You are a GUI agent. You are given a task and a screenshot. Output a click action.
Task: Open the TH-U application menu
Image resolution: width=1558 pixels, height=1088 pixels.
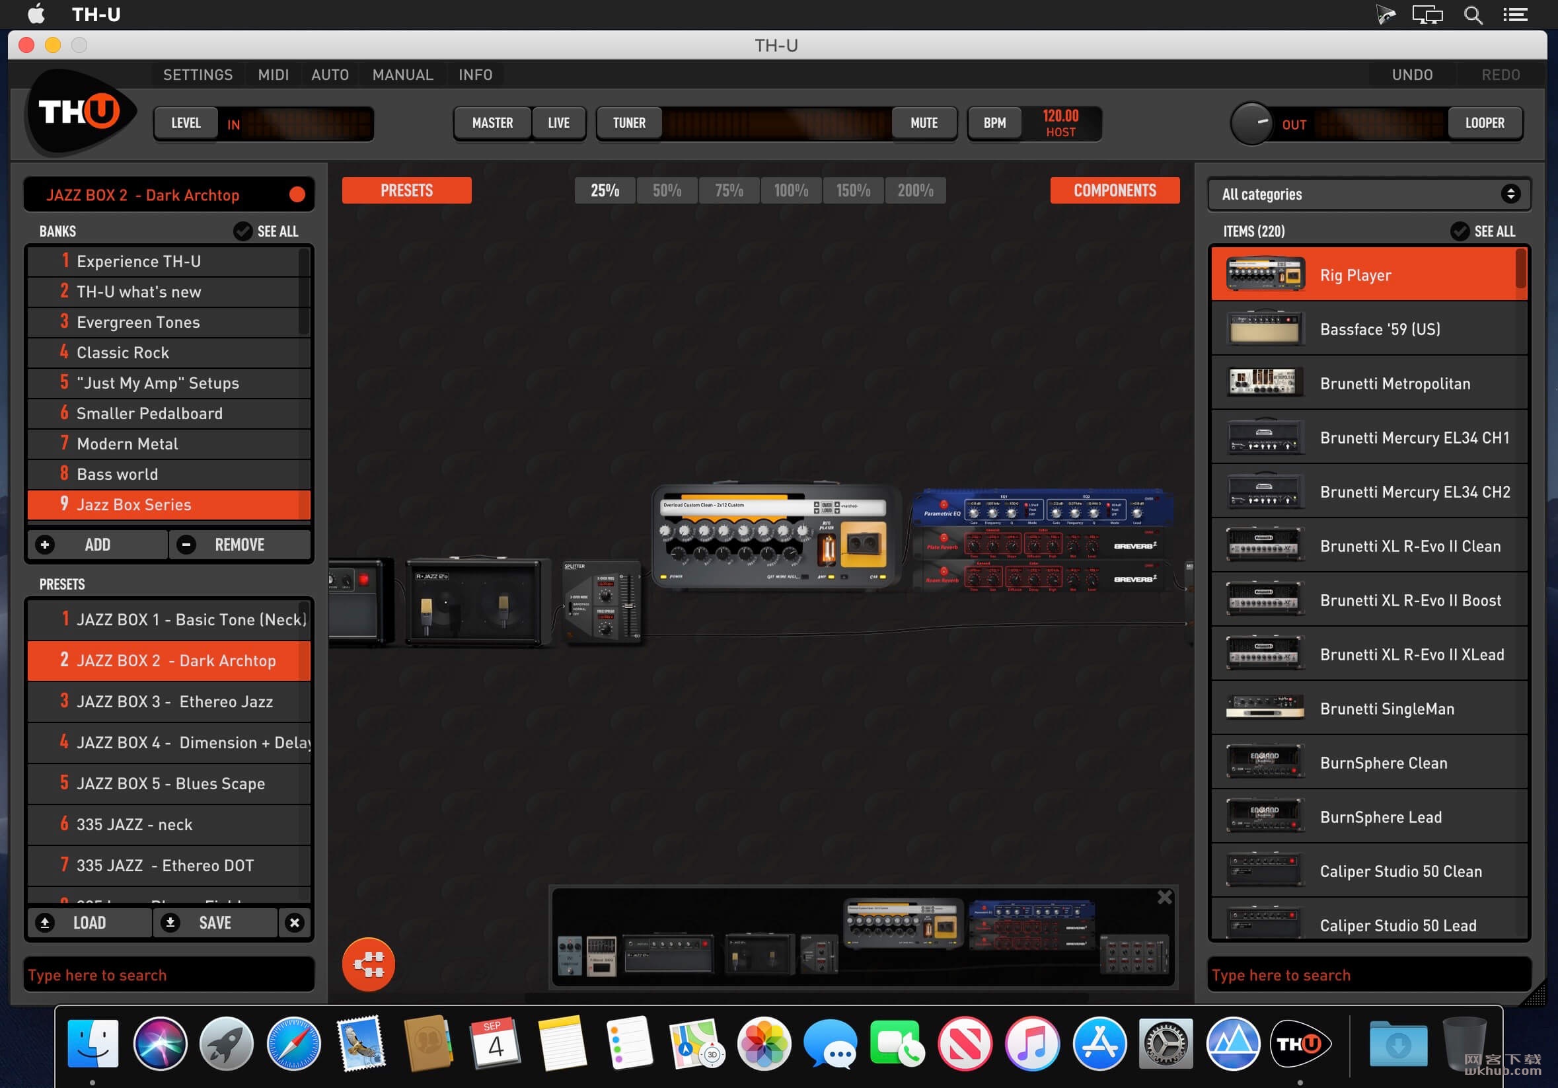[x=96, y=15]
